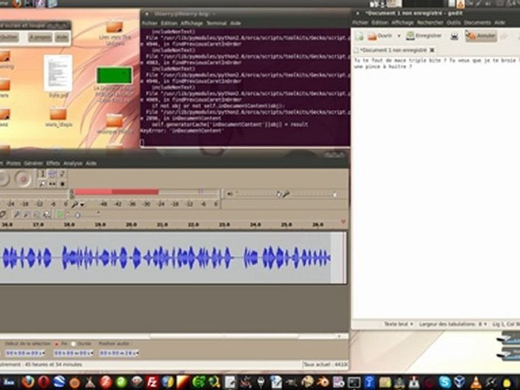Click the microphone icon of input volume
520x390 pixels.
click(286, 194)
